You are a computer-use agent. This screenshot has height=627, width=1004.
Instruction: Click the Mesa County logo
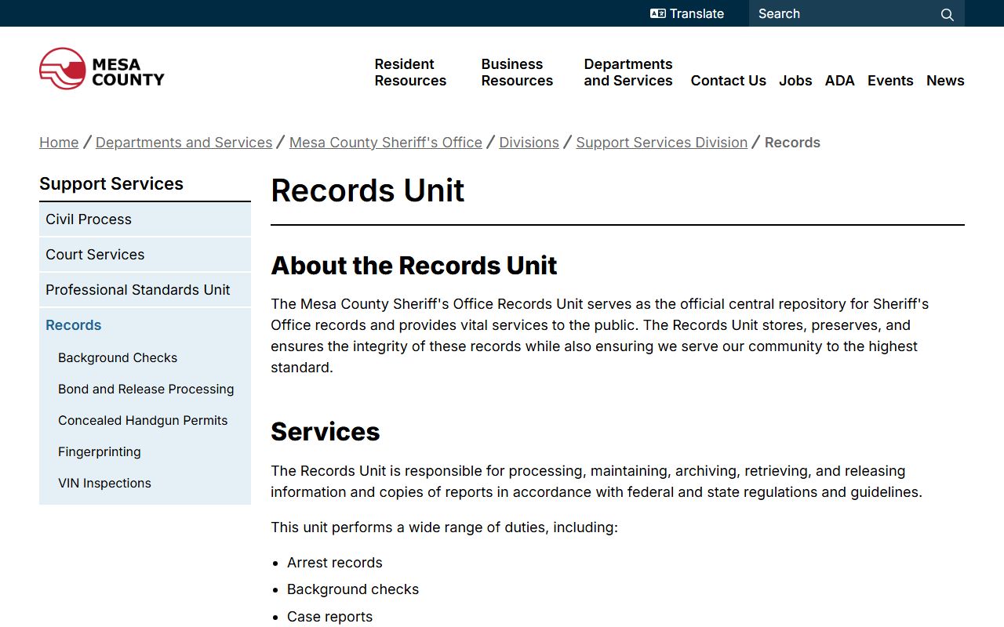[x=102, y=68]
